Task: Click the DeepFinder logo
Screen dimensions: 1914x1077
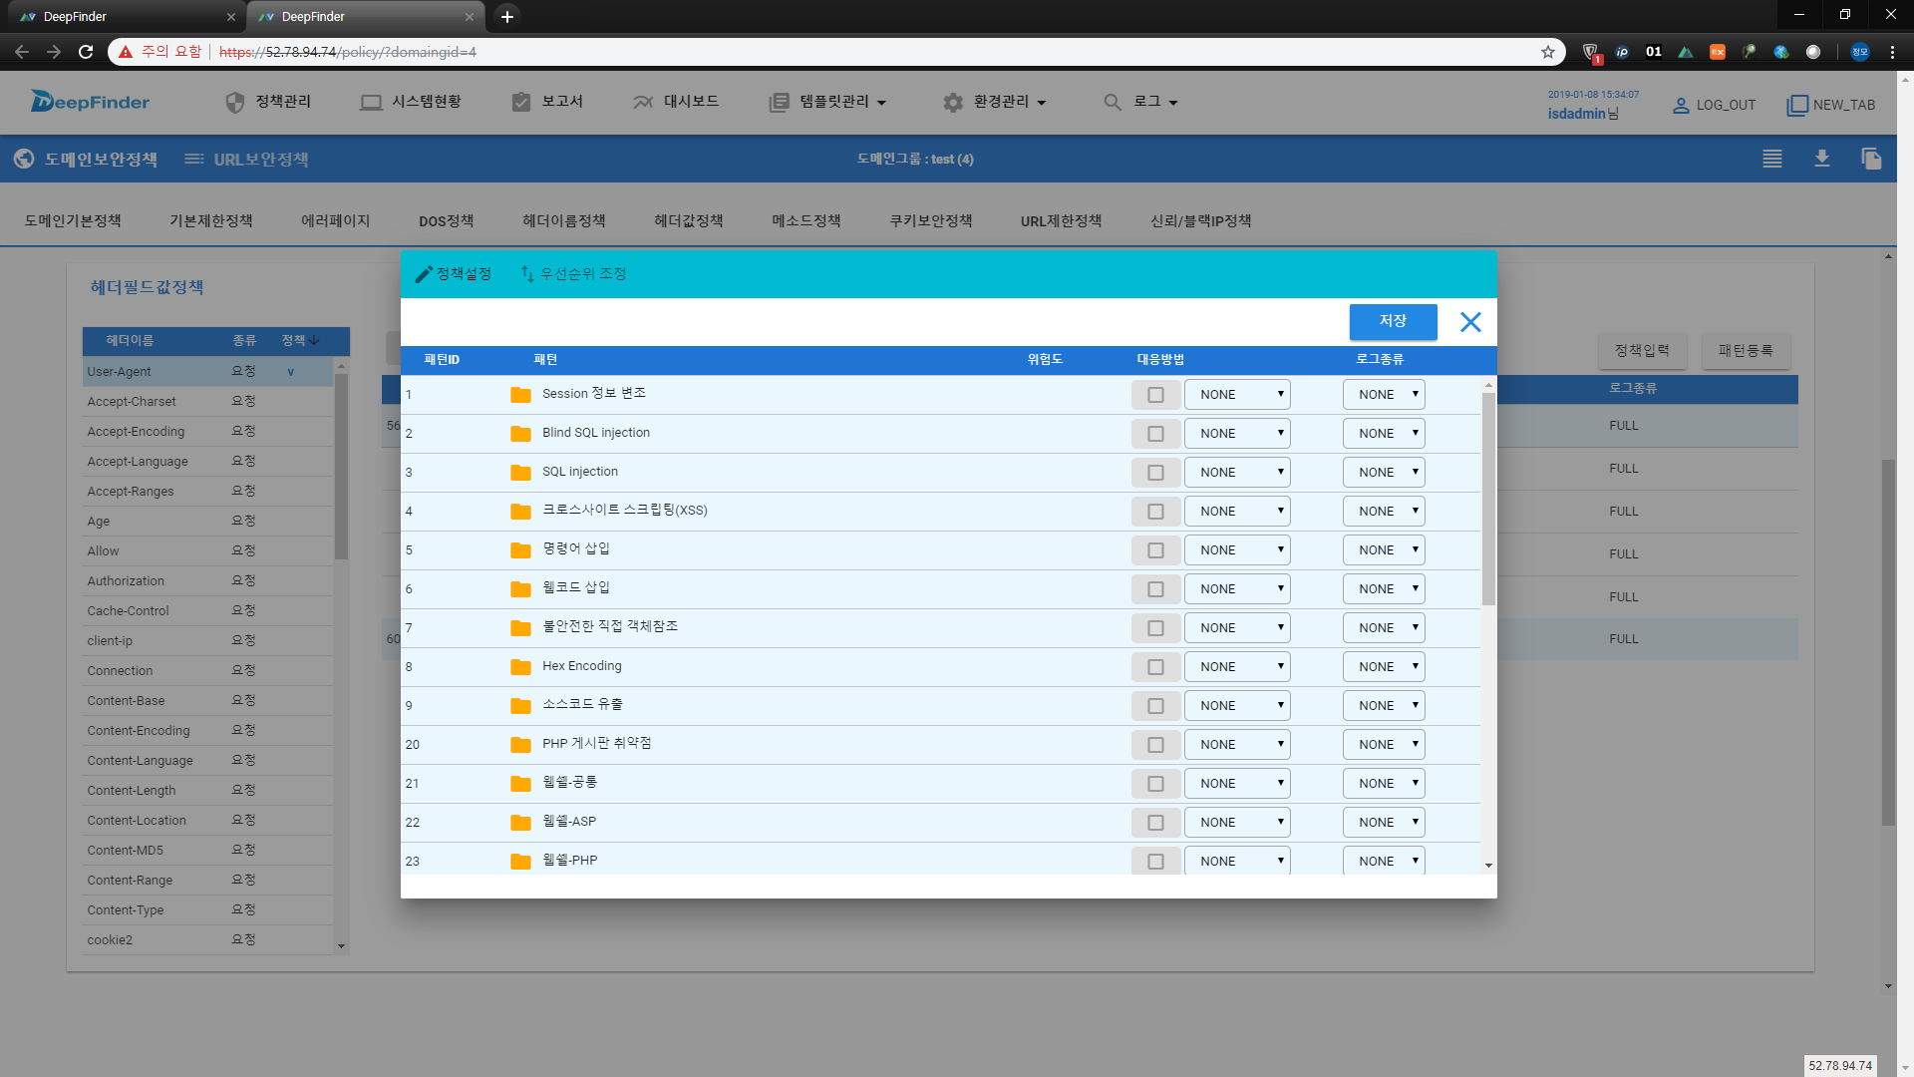Action: (90, 102)
